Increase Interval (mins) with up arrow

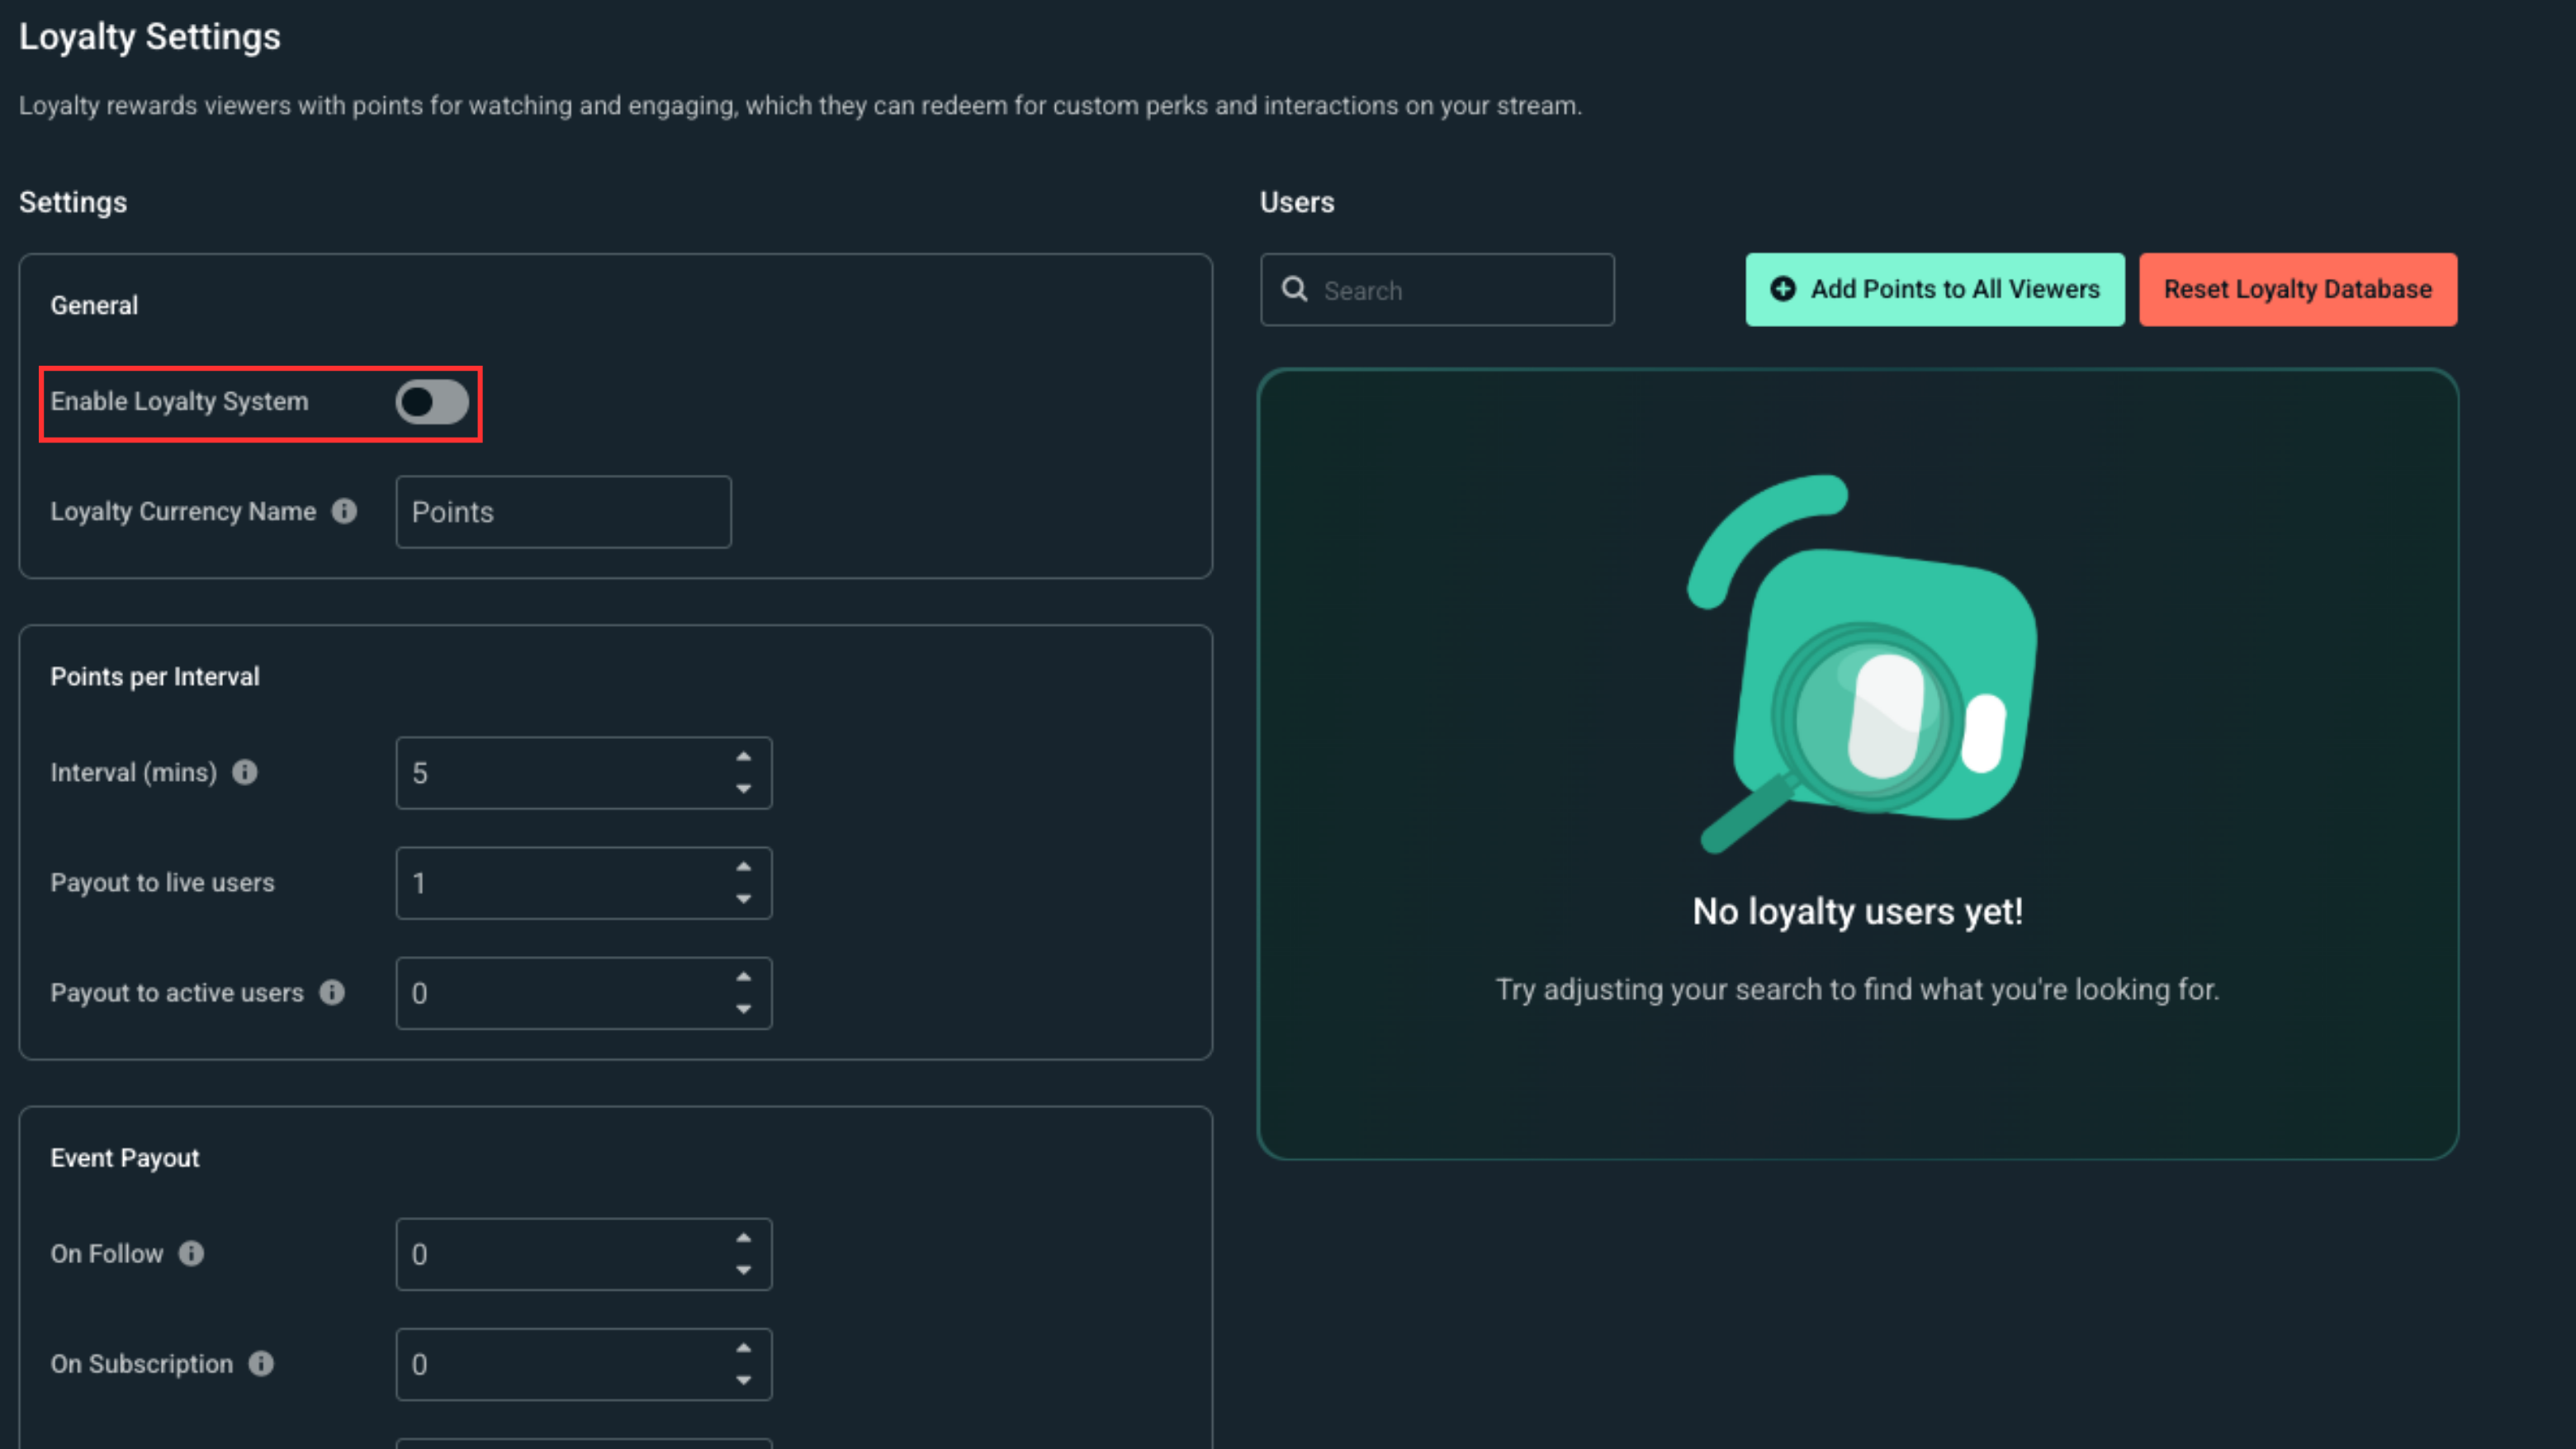click(743, 757)
